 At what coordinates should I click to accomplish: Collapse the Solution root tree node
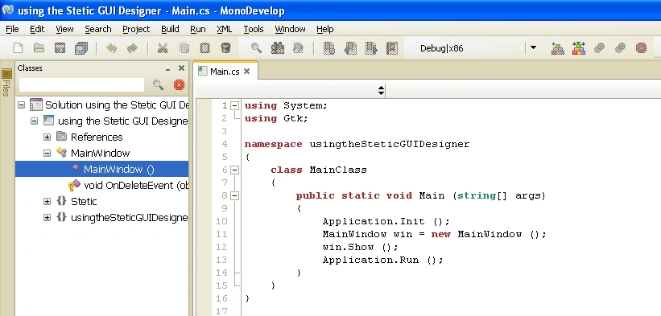[x=21, y=105]
